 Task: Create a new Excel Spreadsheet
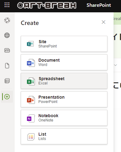tap(64, 81)
